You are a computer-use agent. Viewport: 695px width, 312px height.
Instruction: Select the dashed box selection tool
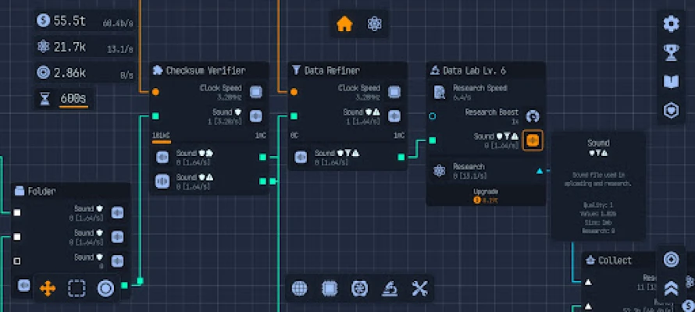pyautogui.click(x=77, y=289)
